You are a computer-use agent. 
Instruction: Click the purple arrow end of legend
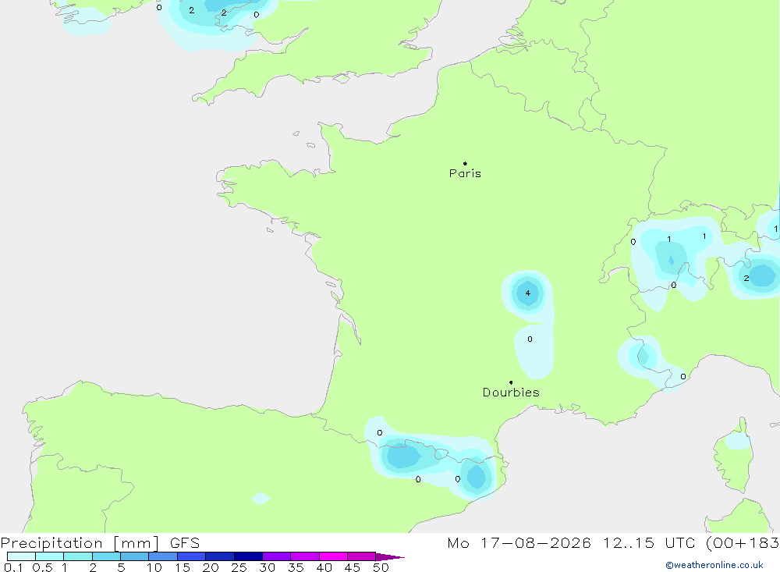click(x=390, y=556)
